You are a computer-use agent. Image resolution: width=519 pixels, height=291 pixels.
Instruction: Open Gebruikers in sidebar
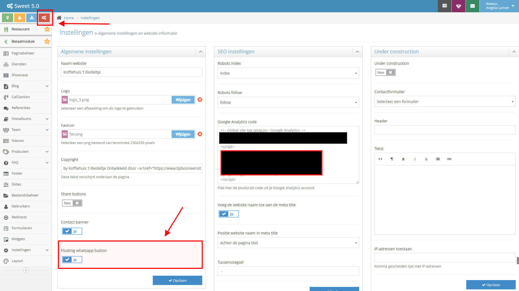(x=26, y=206)
